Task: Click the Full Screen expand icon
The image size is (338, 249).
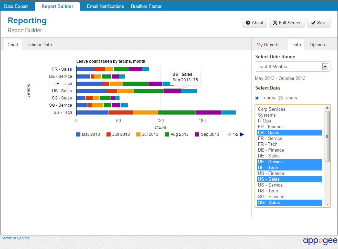Action: click(x=275, y=23)
